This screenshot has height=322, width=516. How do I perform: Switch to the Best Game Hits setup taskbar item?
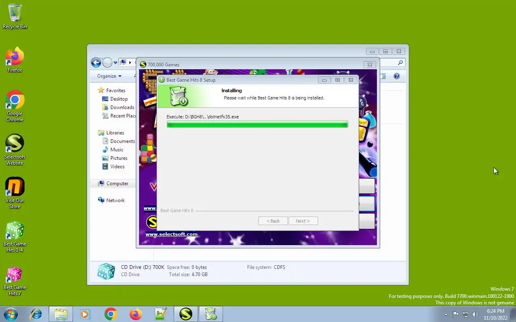pyautogui.click(x=210, y=314)
